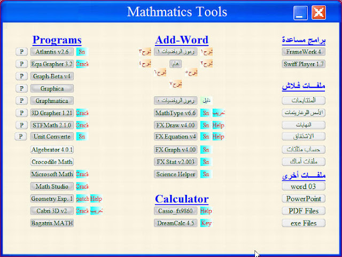342x257 pixels.
Task: Launch Science Helper
Action: (176, 174)
